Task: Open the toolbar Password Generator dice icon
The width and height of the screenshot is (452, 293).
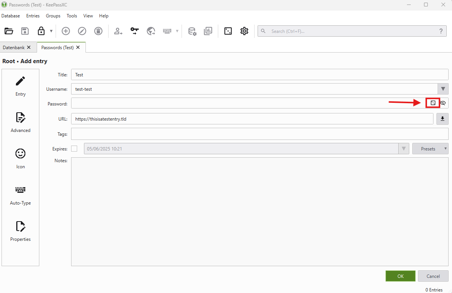Action: pos(228,31)
